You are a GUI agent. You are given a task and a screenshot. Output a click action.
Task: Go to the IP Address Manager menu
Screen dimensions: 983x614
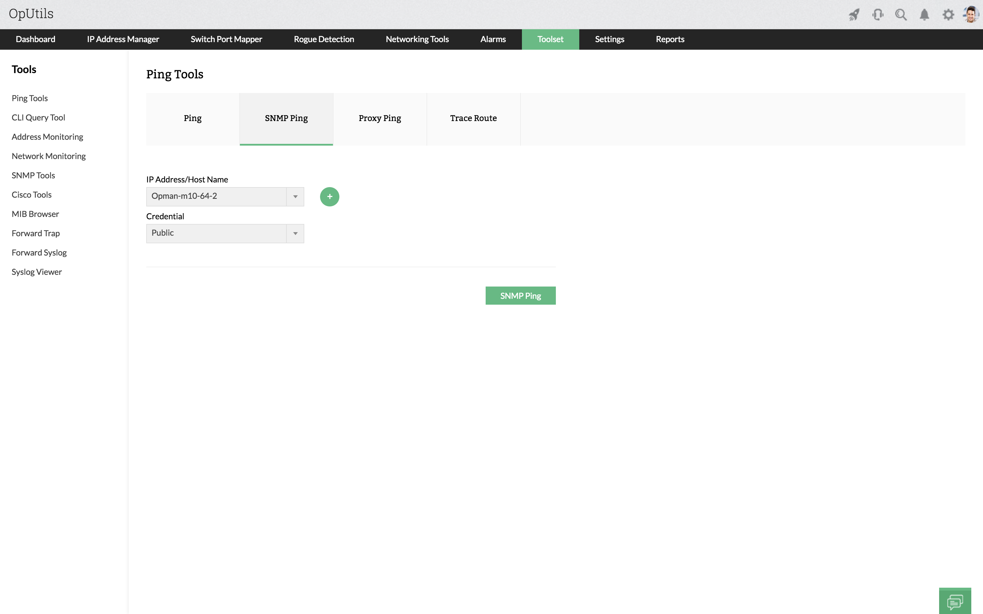click(123, 39)
